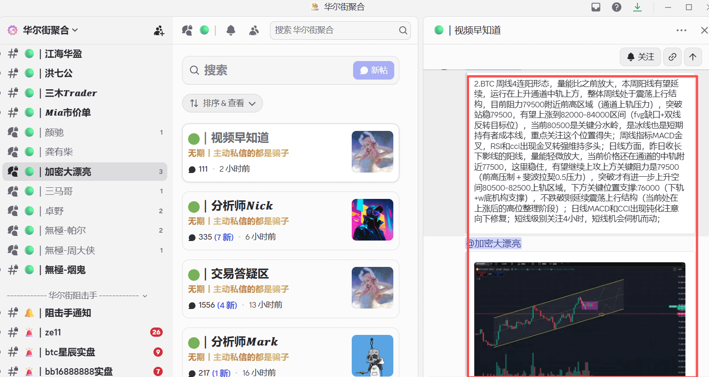
Task: Click the 视频早知道 post thumbnail image
Action: click(x=373, y=152)
